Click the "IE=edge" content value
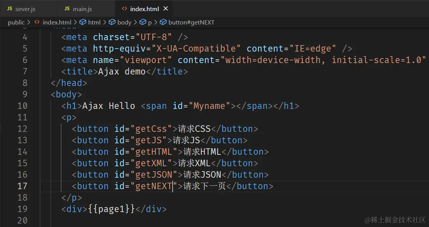The height and width of the screenshot is (227, 429). coord(313,49)
